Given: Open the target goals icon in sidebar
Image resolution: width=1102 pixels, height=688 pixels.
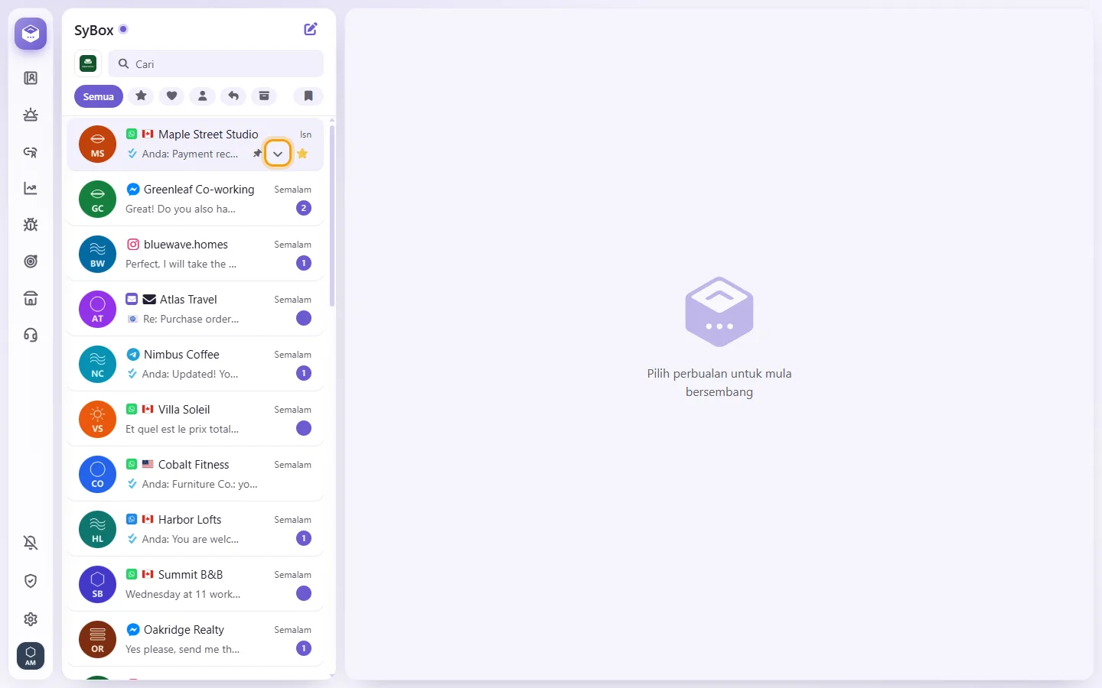Looking at the screenshot, I should pos(31,261).
